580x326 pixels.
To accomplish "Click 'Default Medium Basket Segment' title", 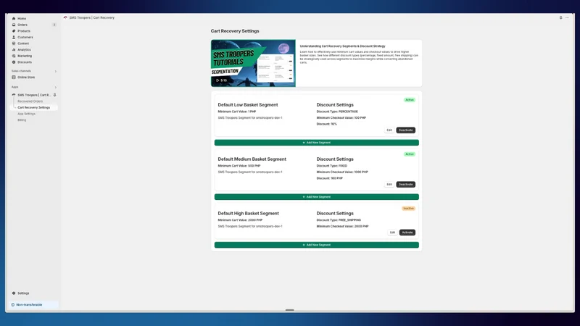I will 252,159.
